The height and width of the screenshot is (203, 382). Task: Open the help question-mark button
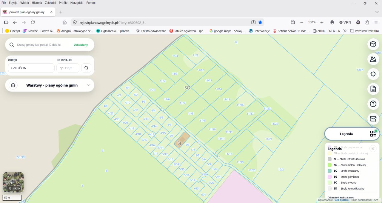[x=373, y=104]
